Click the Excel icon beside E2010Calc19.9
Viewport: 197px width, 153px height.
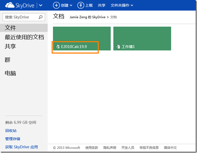58,47
